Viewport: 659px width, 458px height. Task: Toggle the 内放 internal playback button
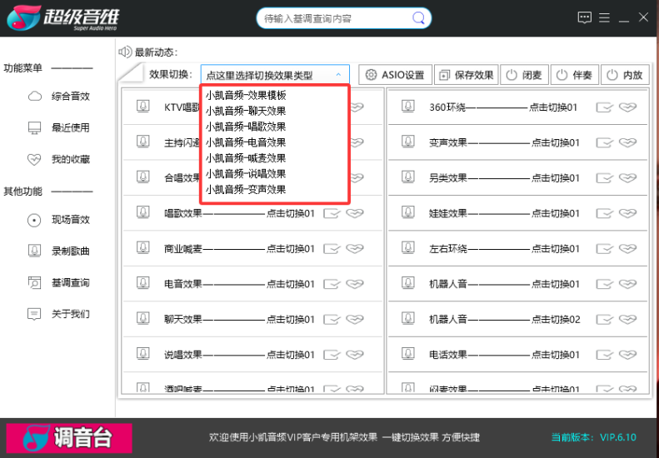[x=625, y=75]
